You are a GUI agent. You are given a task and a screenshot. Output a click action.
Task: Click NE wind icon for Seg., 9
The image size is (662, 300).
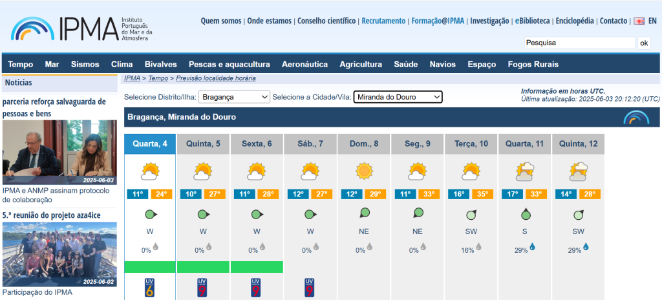(x=418, y=213)
